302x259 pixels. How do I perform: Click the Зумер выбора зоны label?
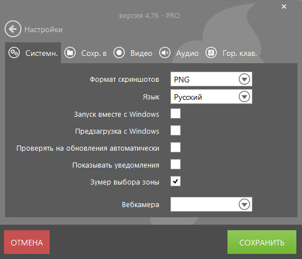tap(125, 182)
